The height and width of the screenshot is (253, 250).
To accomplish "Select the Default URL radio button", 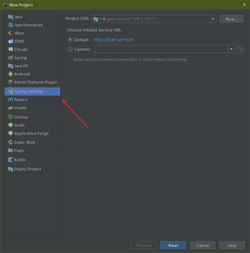I will [70, 40].
